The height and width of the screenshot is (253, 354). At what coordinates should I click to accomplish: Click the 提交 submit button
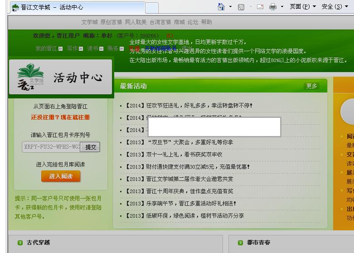pyautogui.click(x=90, y=147)
